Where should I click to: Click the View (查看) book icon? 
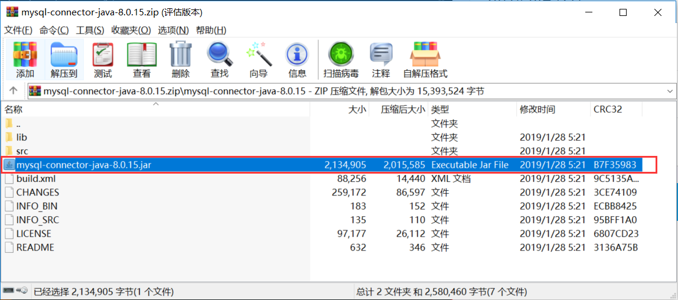[142, 54]
